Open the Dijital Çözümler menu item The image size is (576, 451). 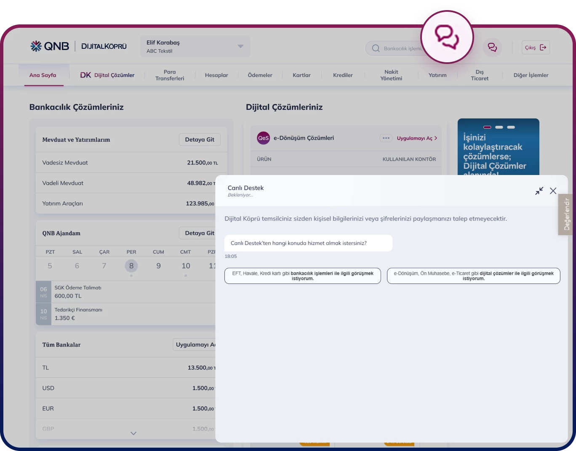107,75
